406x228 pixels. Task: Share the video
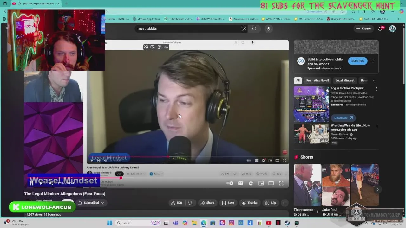point(207,203)
